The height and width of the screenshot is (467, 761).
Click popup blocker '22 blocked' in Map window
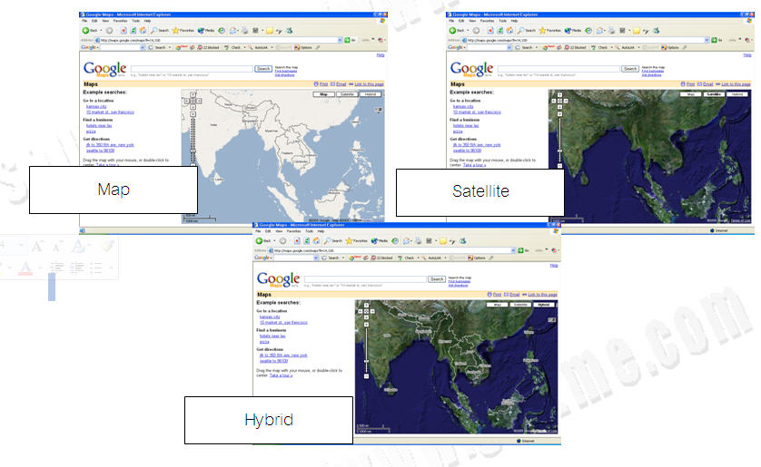click(x=209, y=47)
